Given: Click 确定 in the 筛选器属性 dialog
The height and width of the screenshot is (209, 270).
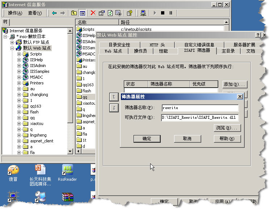Looking at the screenshot, I should coord(147,139).
